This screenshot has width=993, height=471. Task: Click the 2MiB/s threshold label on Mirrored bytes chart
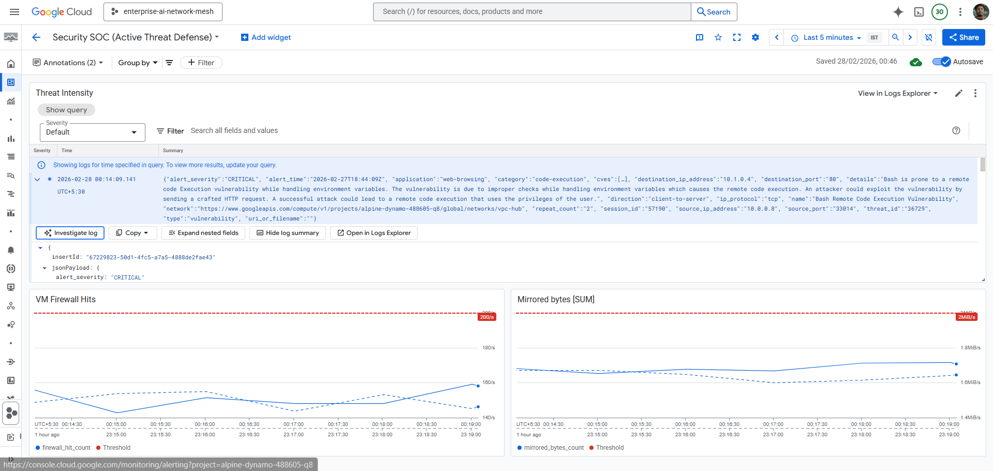(967, 317)
